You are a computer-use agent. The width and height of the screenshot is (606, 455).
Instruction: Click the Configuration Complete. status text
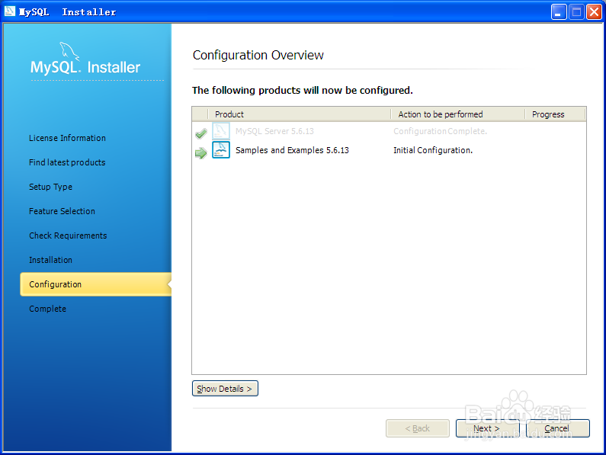tap(440, 131)
